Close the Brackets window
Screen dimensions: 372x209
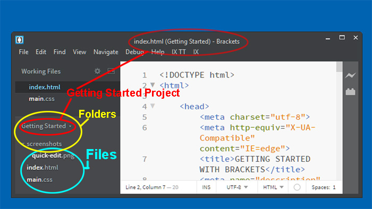coord(356,38)
